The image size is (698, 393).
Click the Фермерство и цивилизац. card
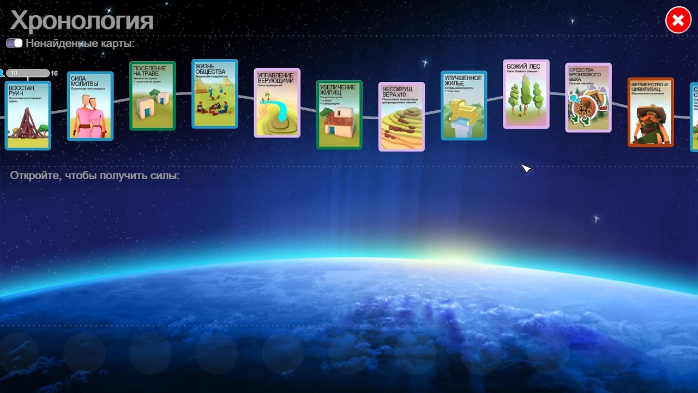pos(651,112)
